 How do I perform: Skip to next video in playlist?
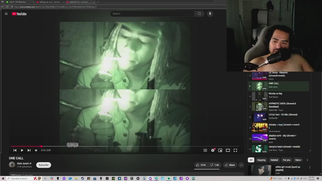[29, 150]
